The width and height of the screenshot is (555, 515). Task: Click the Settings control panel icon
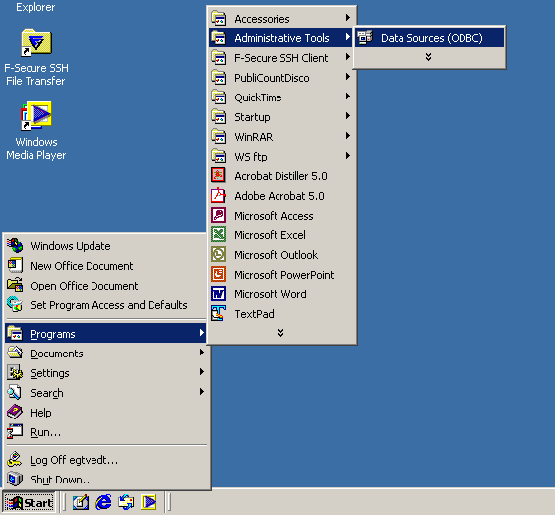15,372
